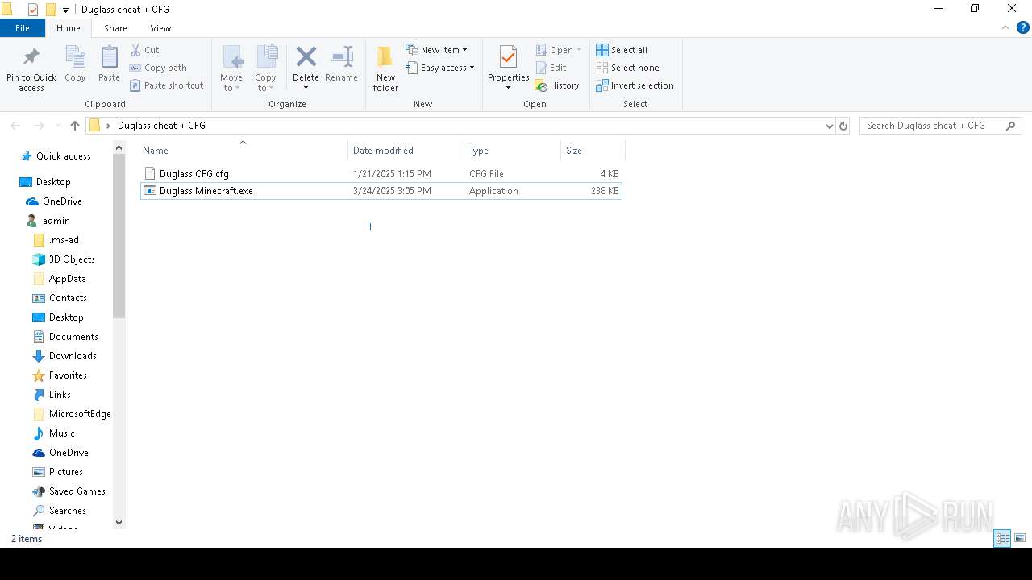Select the Duglass CFG.cfg file
Image resolution: width=1032 pixels, height=580 pixels.
[381, 173]
